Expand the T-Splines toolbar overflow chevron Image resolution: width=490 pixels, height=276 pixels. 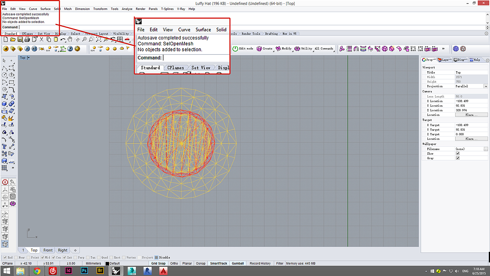point(443,49)
